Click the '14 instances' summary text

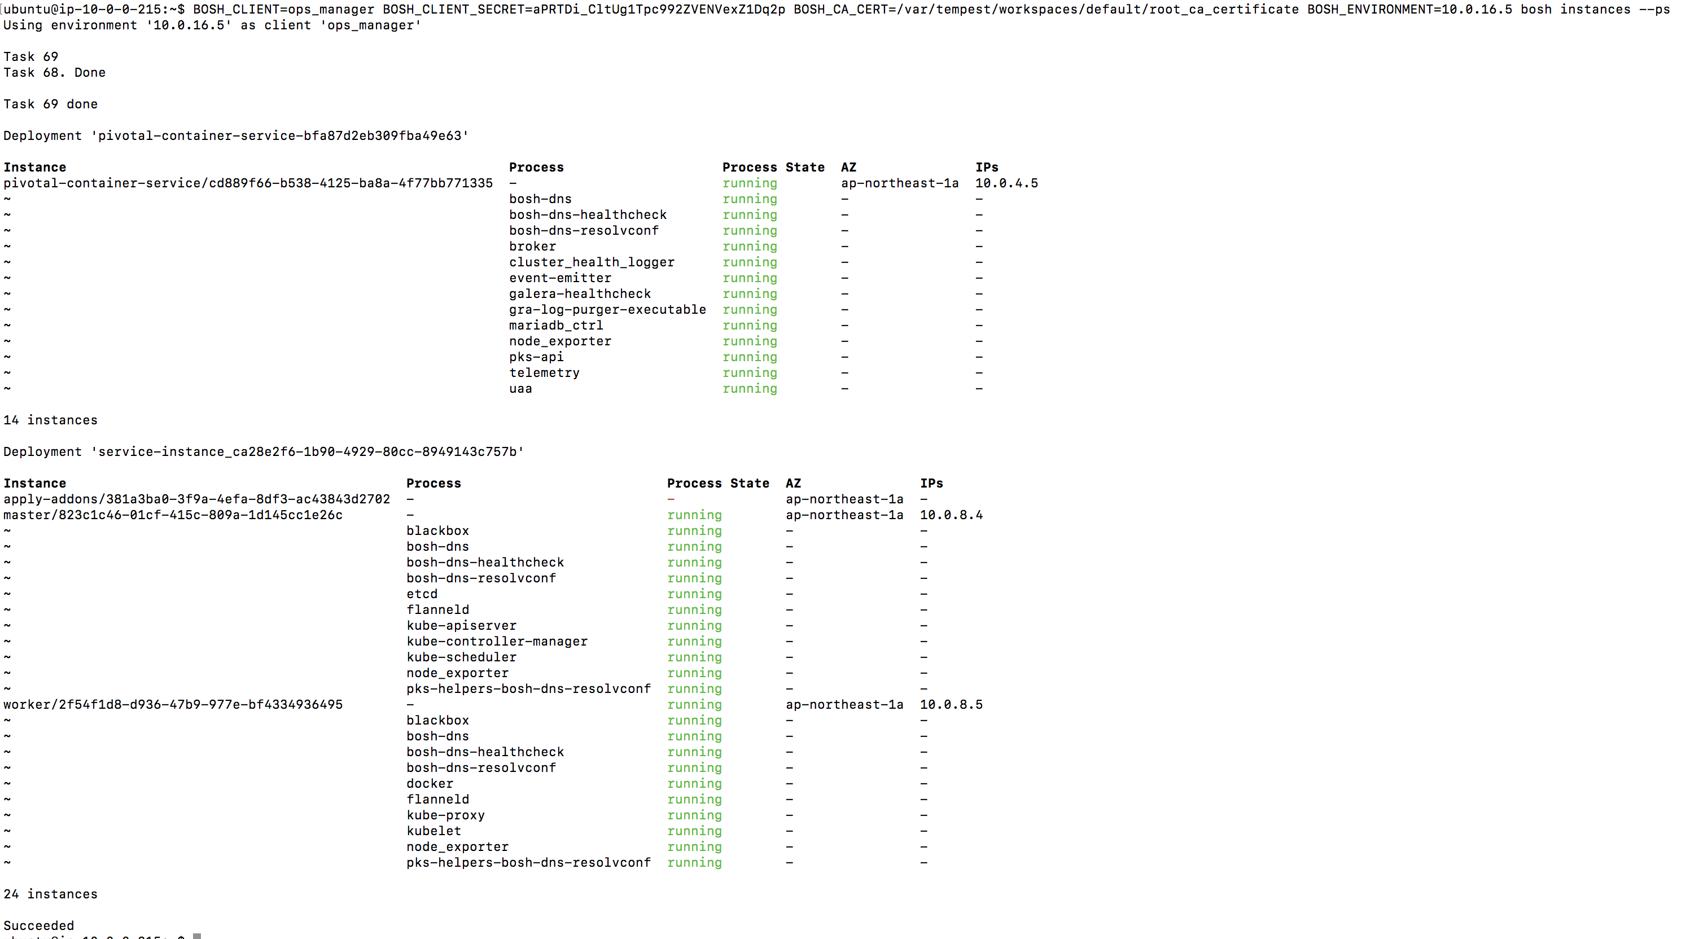(50, 420)
